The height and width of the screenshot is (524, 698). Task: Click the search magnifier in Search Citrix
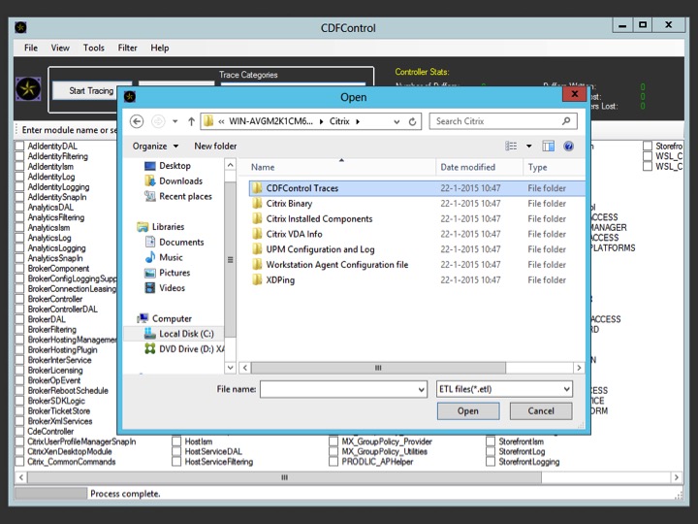[566, 120]
